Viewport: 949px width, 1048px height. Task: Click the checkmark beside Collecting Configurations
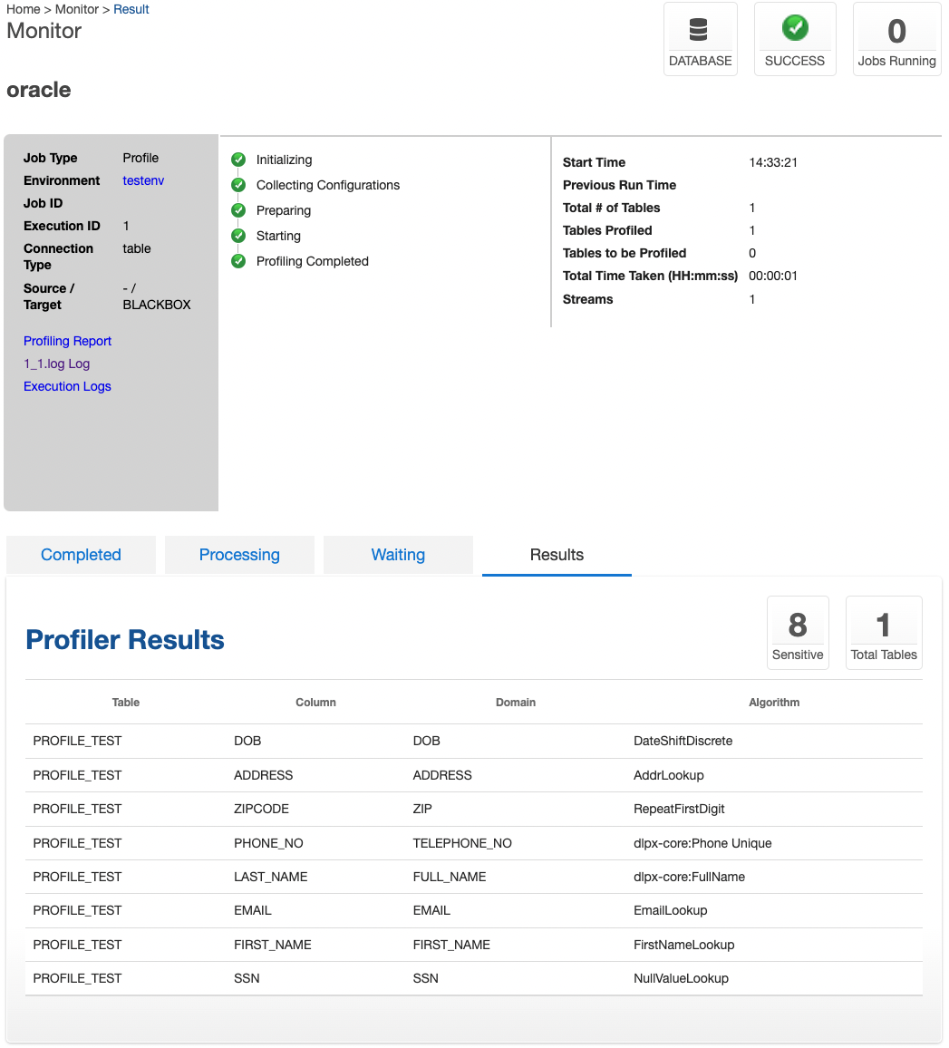point(238,185)
